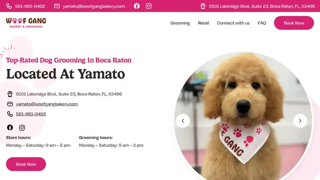Open the Grooming menu item
320x180 pixels.
pos(180,23)
